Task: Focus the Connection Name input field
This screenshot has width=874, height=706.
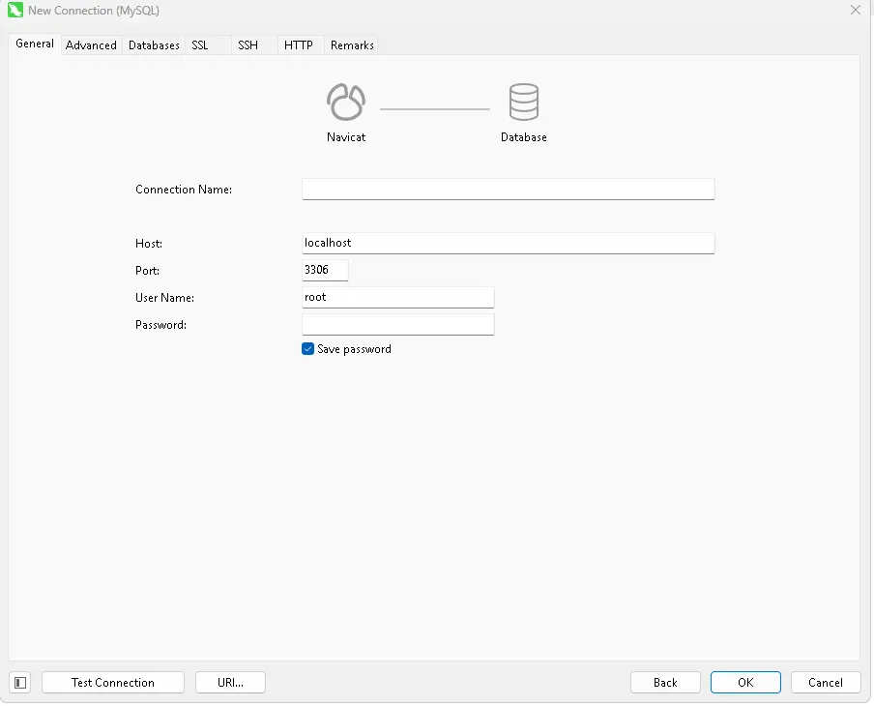Action: 508,189
